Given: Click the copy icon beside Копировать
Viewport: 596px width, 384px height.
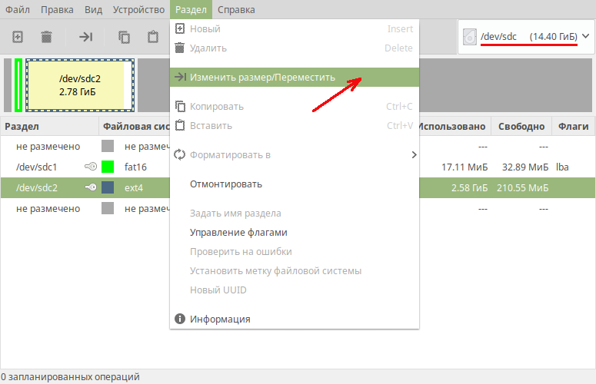Looking at the screenshot, I should (x=180, y=106).
